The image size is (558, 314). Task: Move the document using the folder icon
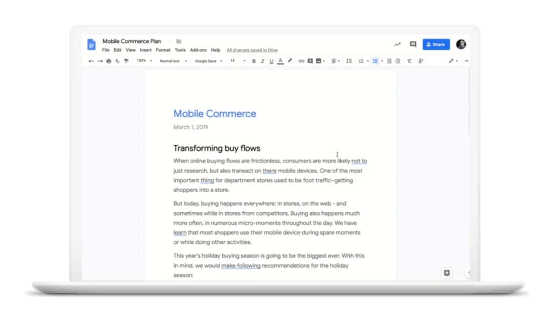179,41
